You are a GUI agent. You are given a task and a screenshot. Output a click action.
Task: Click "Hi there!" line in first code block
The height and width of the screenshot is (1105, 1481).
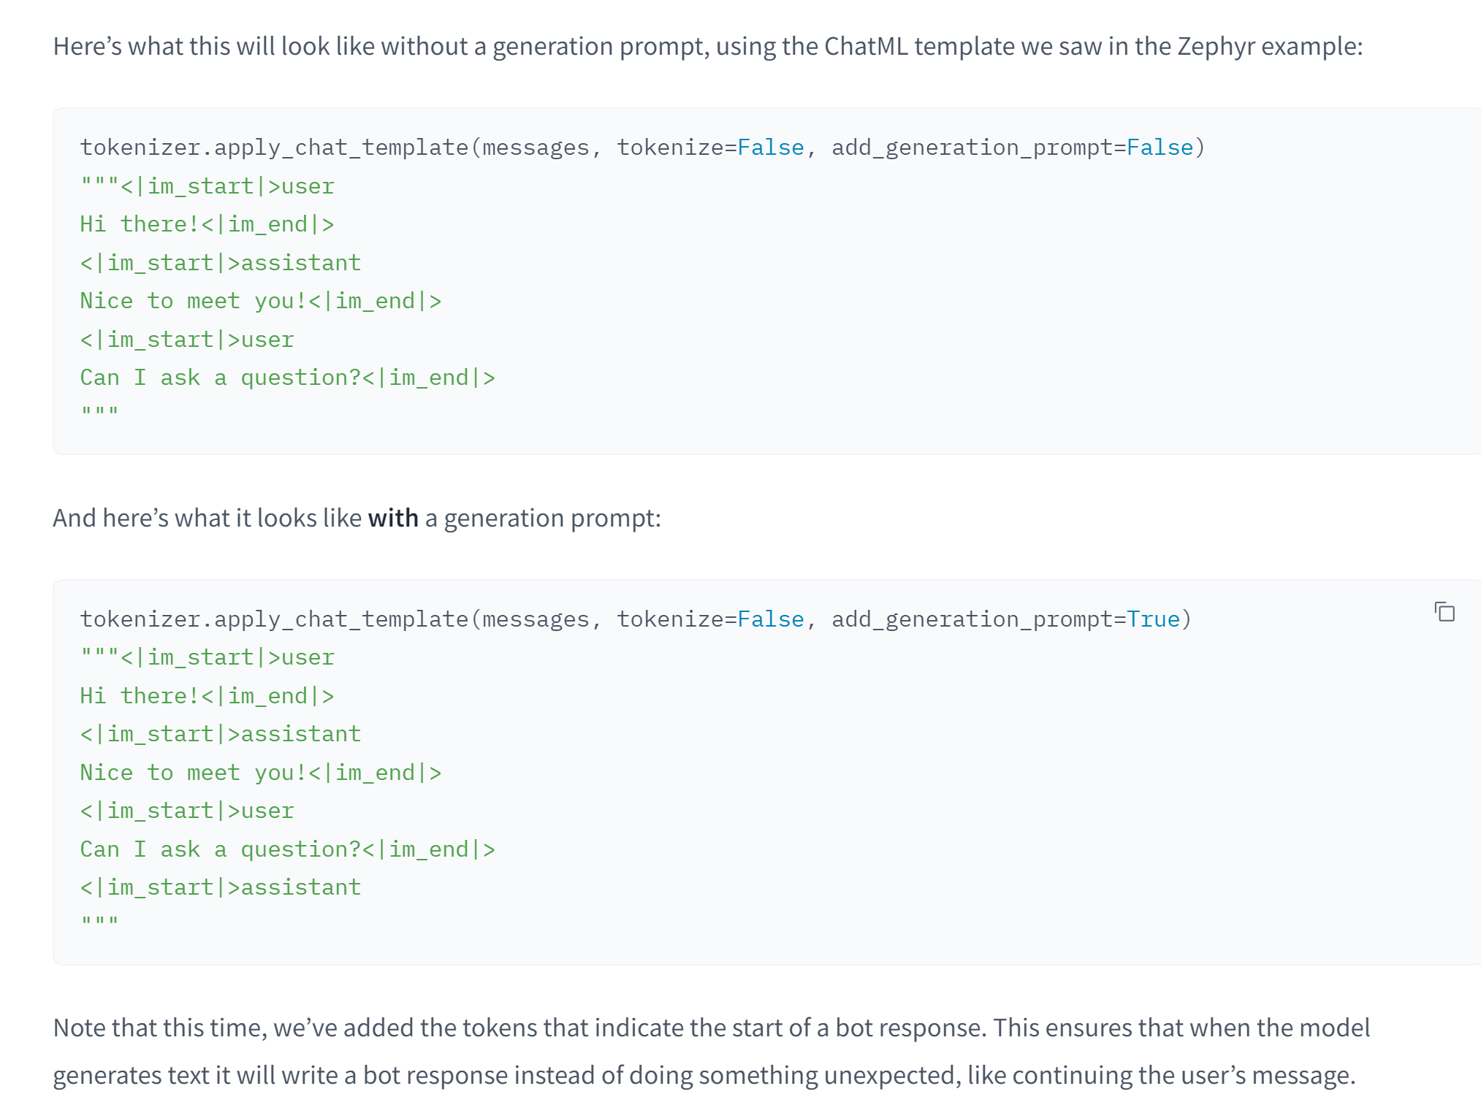pyautogui.click(x=206, y=224)
